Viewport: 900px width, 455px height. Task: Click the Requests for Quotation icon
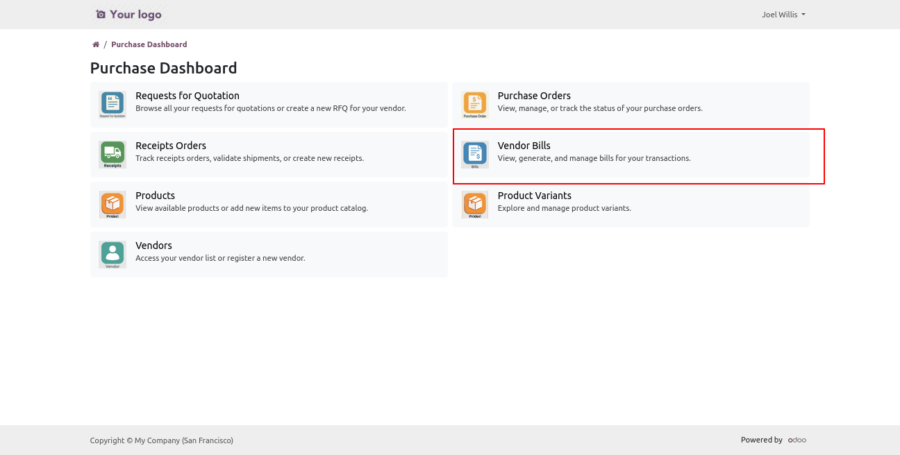coord(112,104)
